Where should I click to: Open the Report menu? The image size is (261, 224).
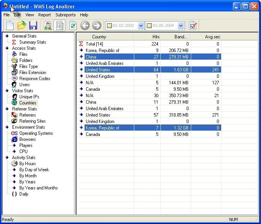(44, 15)
